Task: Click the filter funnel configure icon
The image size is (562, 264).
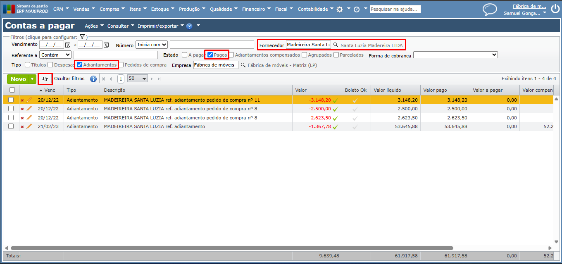Action: pos(82,37)
